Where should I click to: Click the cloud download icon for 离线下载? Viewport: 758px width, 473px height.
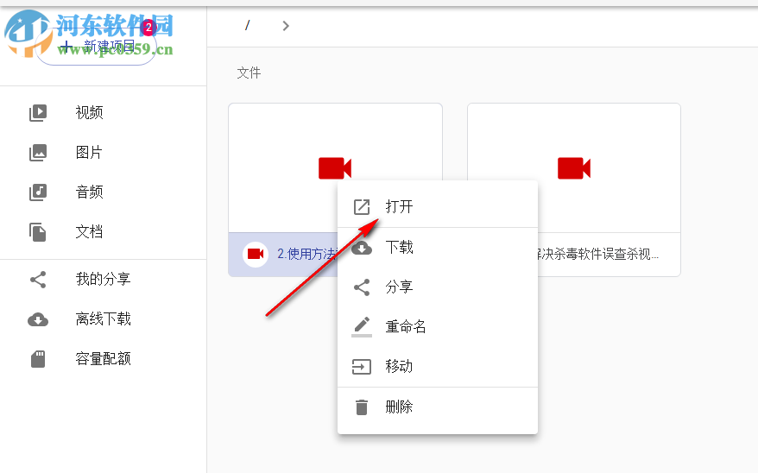[x=38, y=319]
